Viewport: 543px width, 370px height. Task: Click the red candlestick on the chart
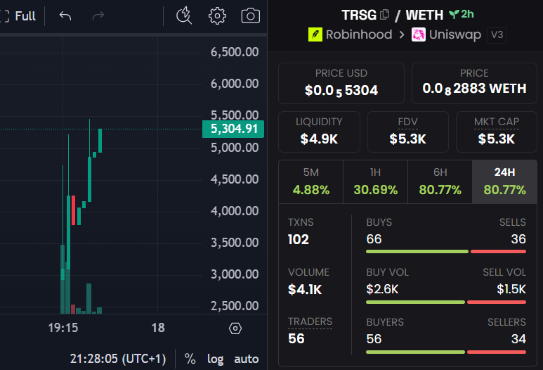[73, 210]
